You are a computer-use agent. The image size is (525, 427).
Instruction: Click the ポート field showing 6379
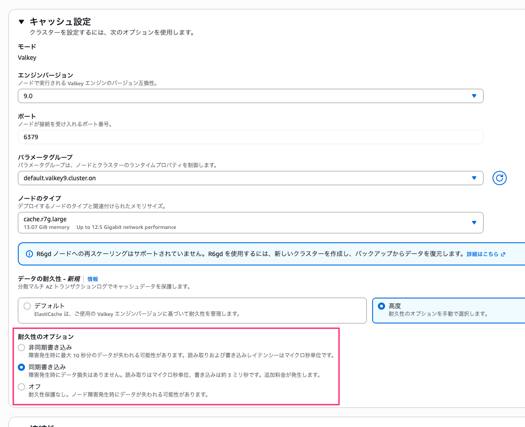click(x=250, y=137)
